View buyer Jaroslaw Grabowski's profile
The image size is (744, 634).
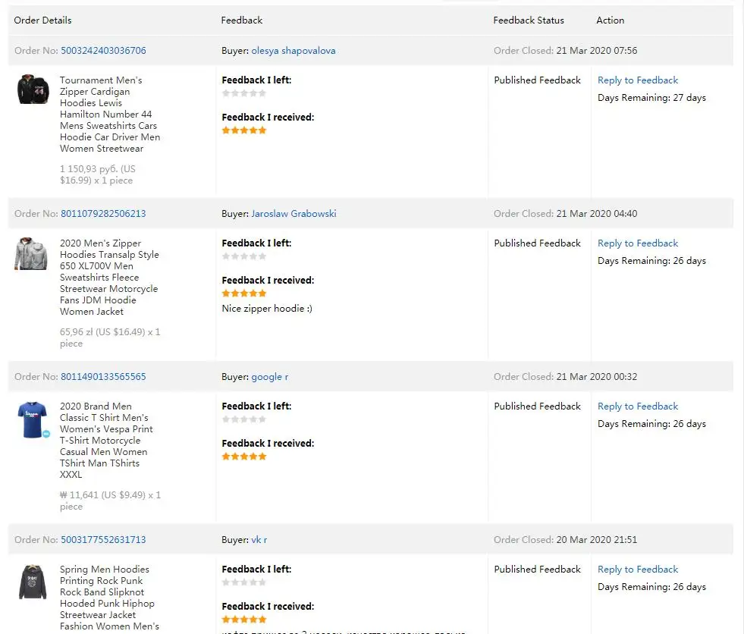(294, 214)
